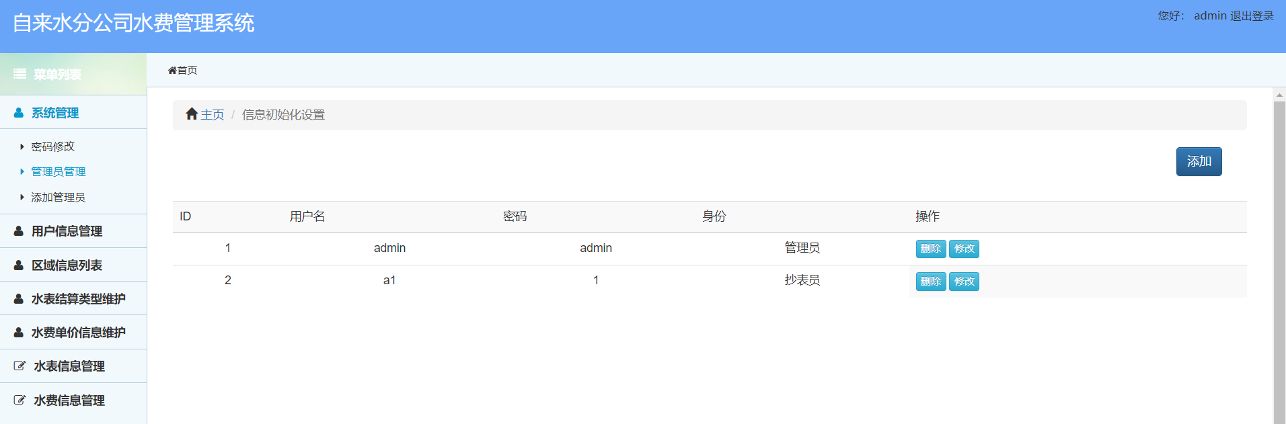Click the ID cell with value 2
1286x424 pixels.
click(228, 280)
